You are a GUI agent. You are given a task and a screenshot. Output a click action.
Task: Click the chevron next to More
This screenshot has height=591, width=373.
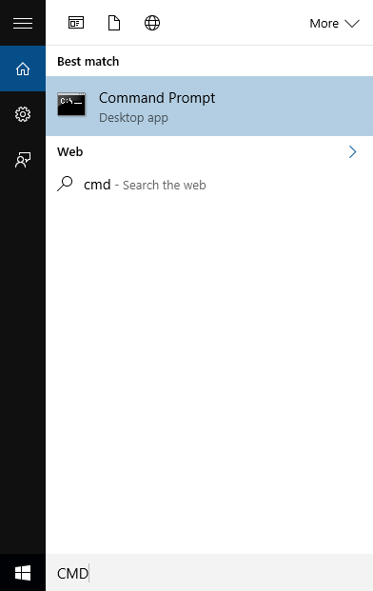352,24
